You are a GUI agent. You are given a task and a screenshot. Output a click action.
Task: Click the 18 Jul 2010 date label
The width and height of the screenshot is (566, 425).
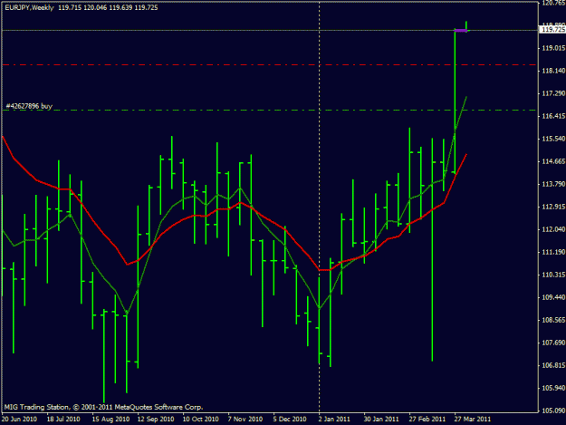(63, 420)
